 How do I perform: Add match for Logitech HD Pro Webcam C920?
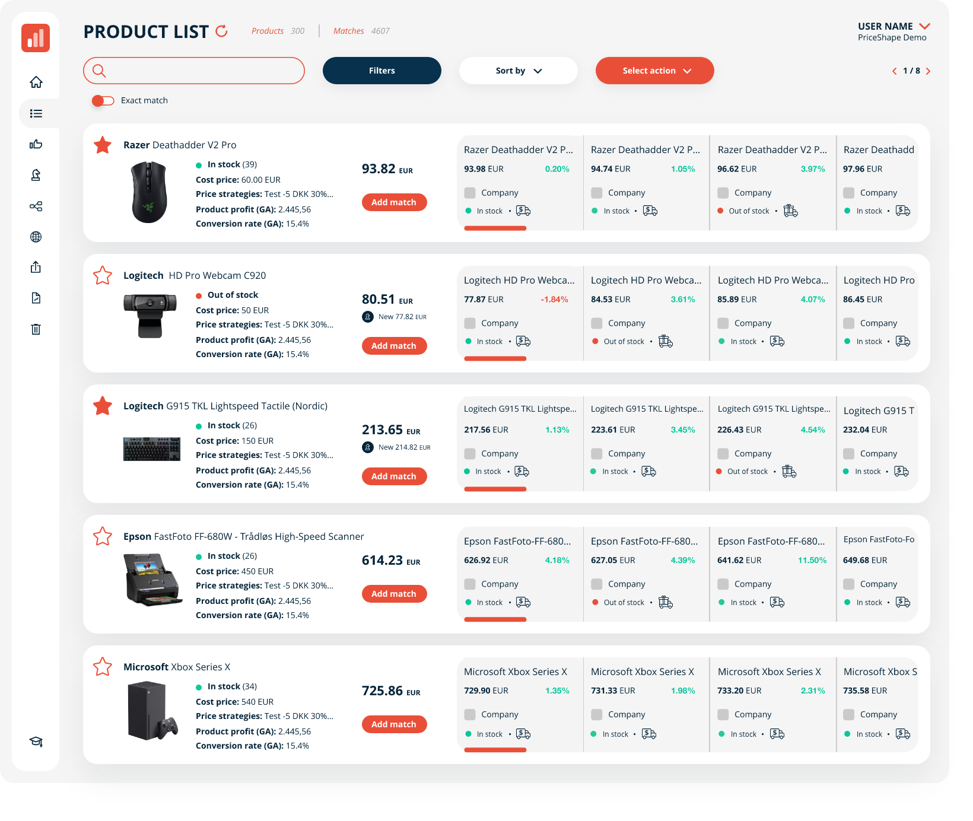click(x=395, y=346)
